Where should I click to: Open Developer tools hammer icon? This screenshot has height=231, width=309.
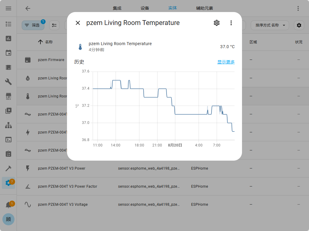click(x=8, y=168)
